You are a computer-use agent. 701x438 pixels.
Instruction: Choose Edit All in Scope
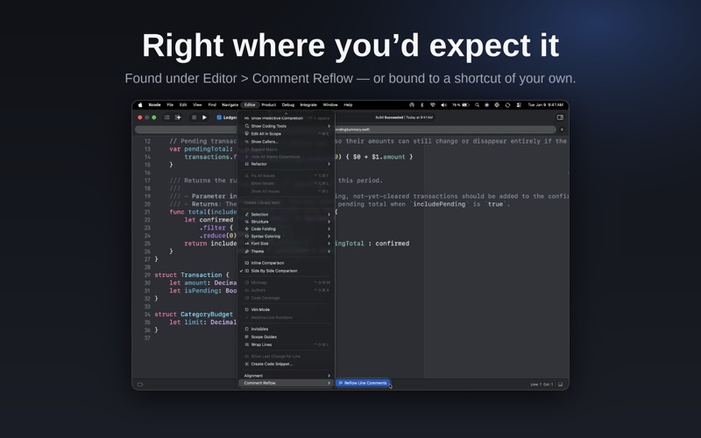(287, 134)
